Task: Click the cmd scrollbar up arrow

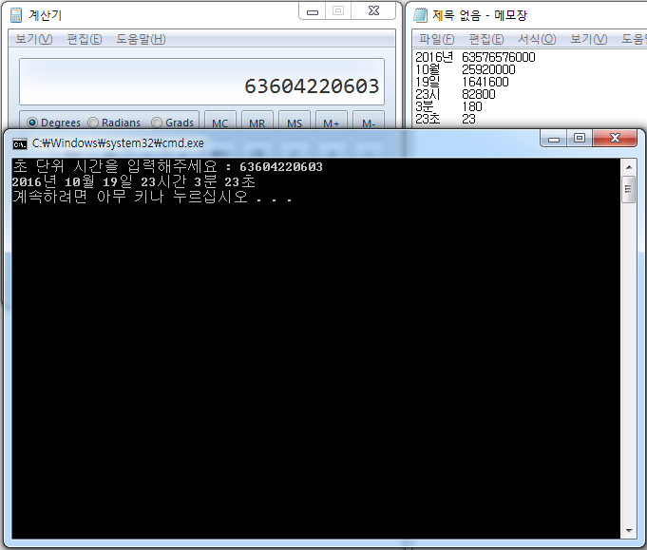Action: (x=629, y=167)
